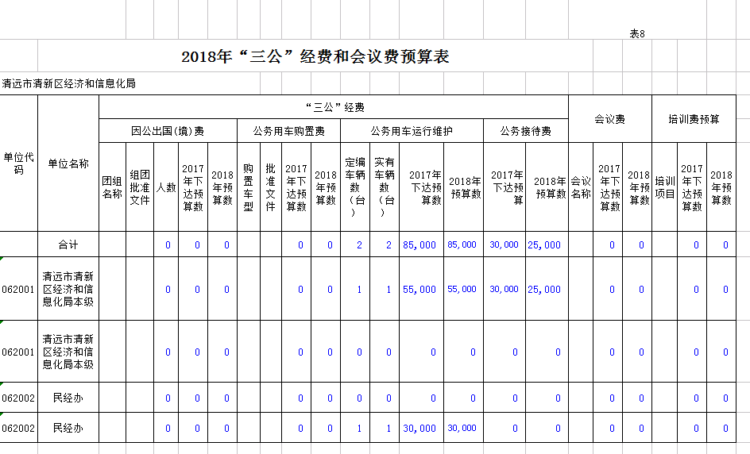Select the 公务用车运行维护 header cell

[x=412, y=131]
